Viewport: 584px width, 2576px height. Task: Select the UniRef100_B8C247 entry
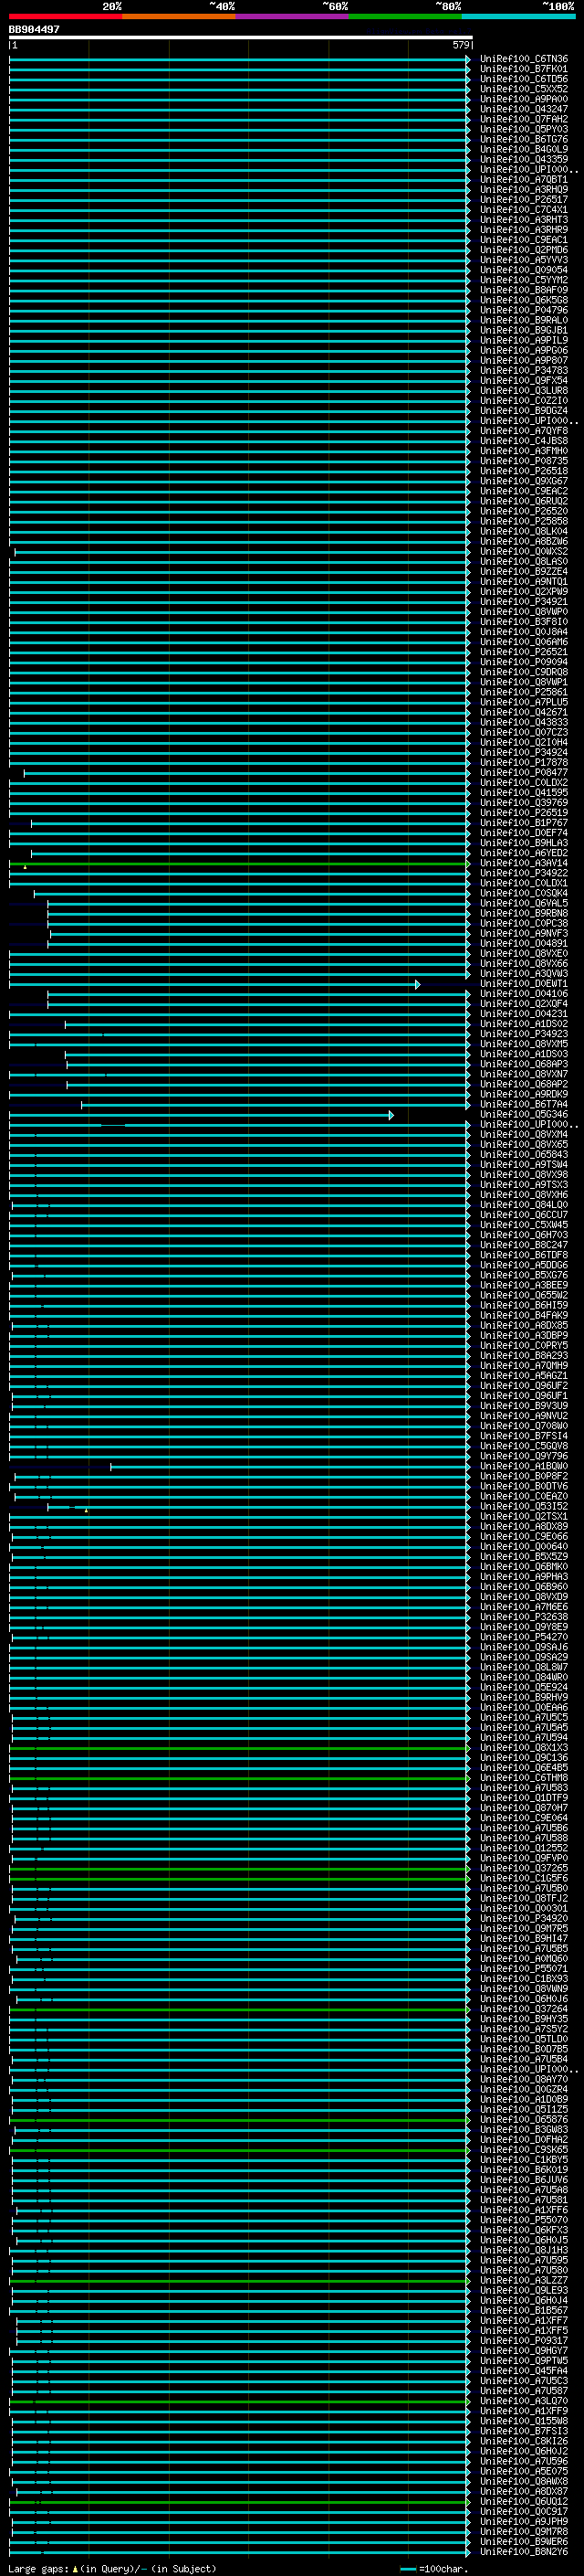tap(524, 1245)
